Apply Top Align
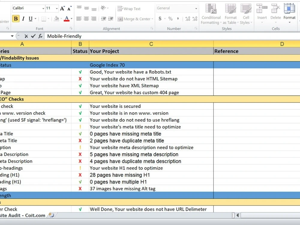The width and height of the screenshot is (300, 225). point(79,8)
